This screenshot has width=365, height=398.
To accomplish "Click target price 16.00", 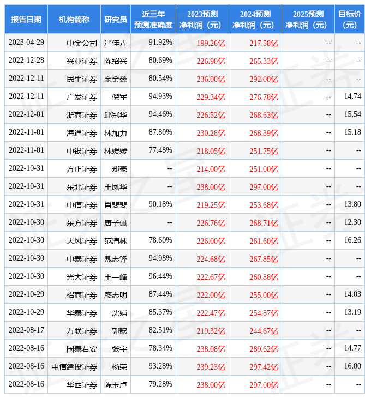I will coord(352,366).
